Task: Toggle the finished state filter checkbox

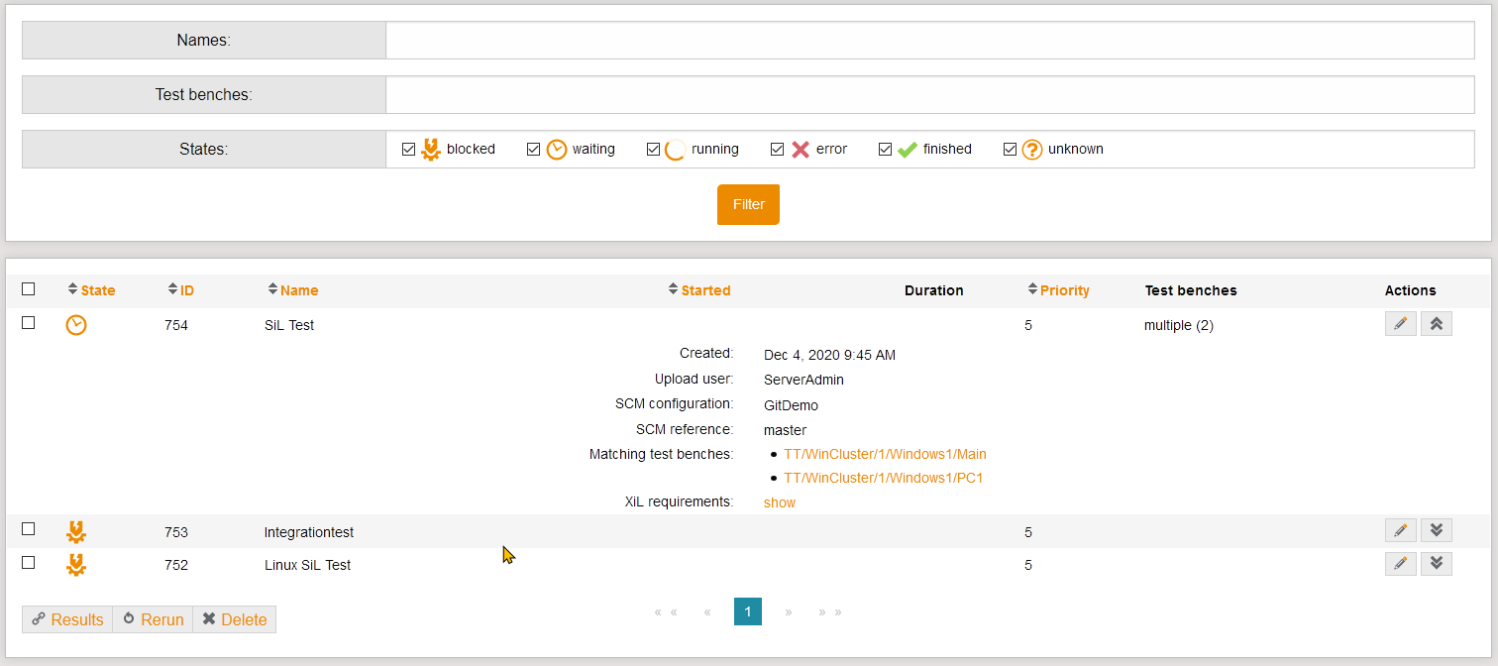Action: (885, 150)
